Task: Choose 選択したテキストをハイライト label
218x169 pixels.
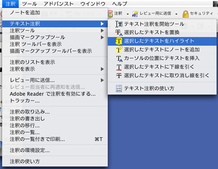Action: [159, 41]
